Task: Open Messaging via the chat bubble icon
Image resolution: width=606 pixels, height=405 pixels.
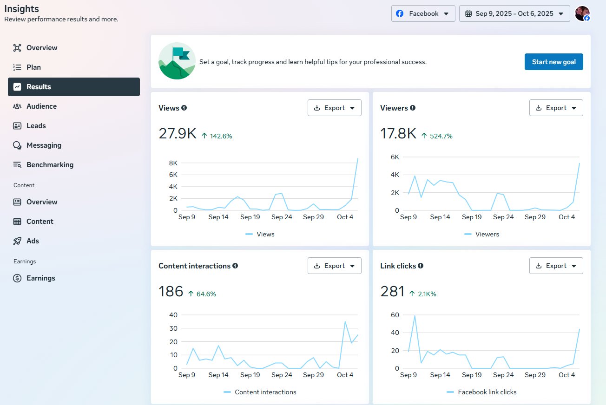Action: point(17,145)
